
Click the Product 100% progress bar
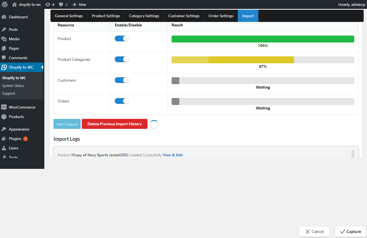tap(263, 39)
